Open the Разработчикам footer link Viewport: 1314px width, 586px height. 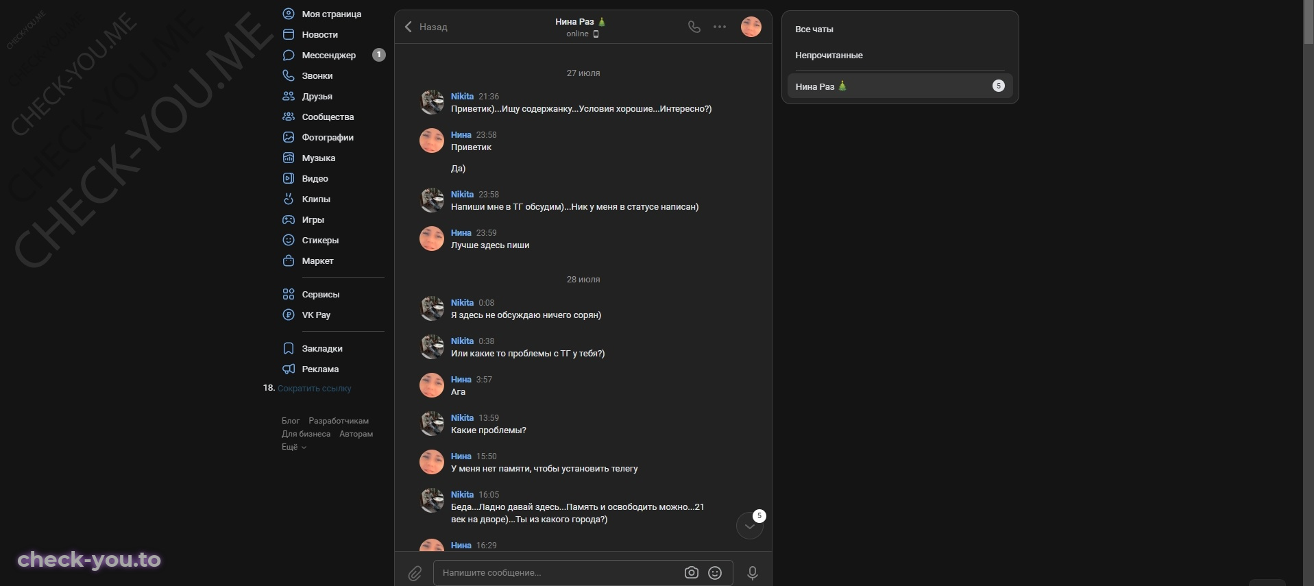339,421
